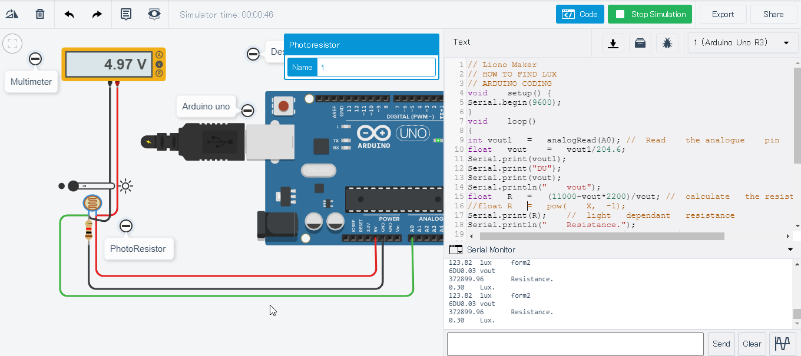
Task: Open the Notes annotation tool
Action: (x=125, y=14)
